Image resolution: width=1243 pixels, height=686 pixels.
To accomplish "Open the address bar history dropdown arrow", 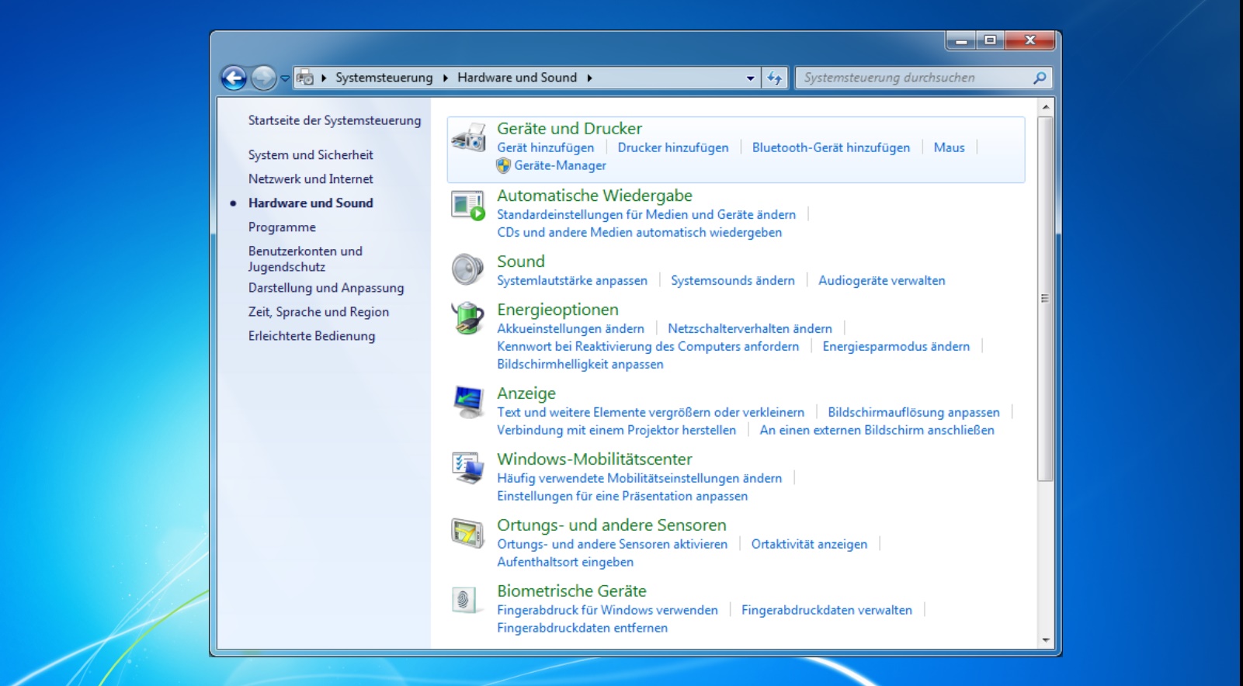I will coord(750,78).
